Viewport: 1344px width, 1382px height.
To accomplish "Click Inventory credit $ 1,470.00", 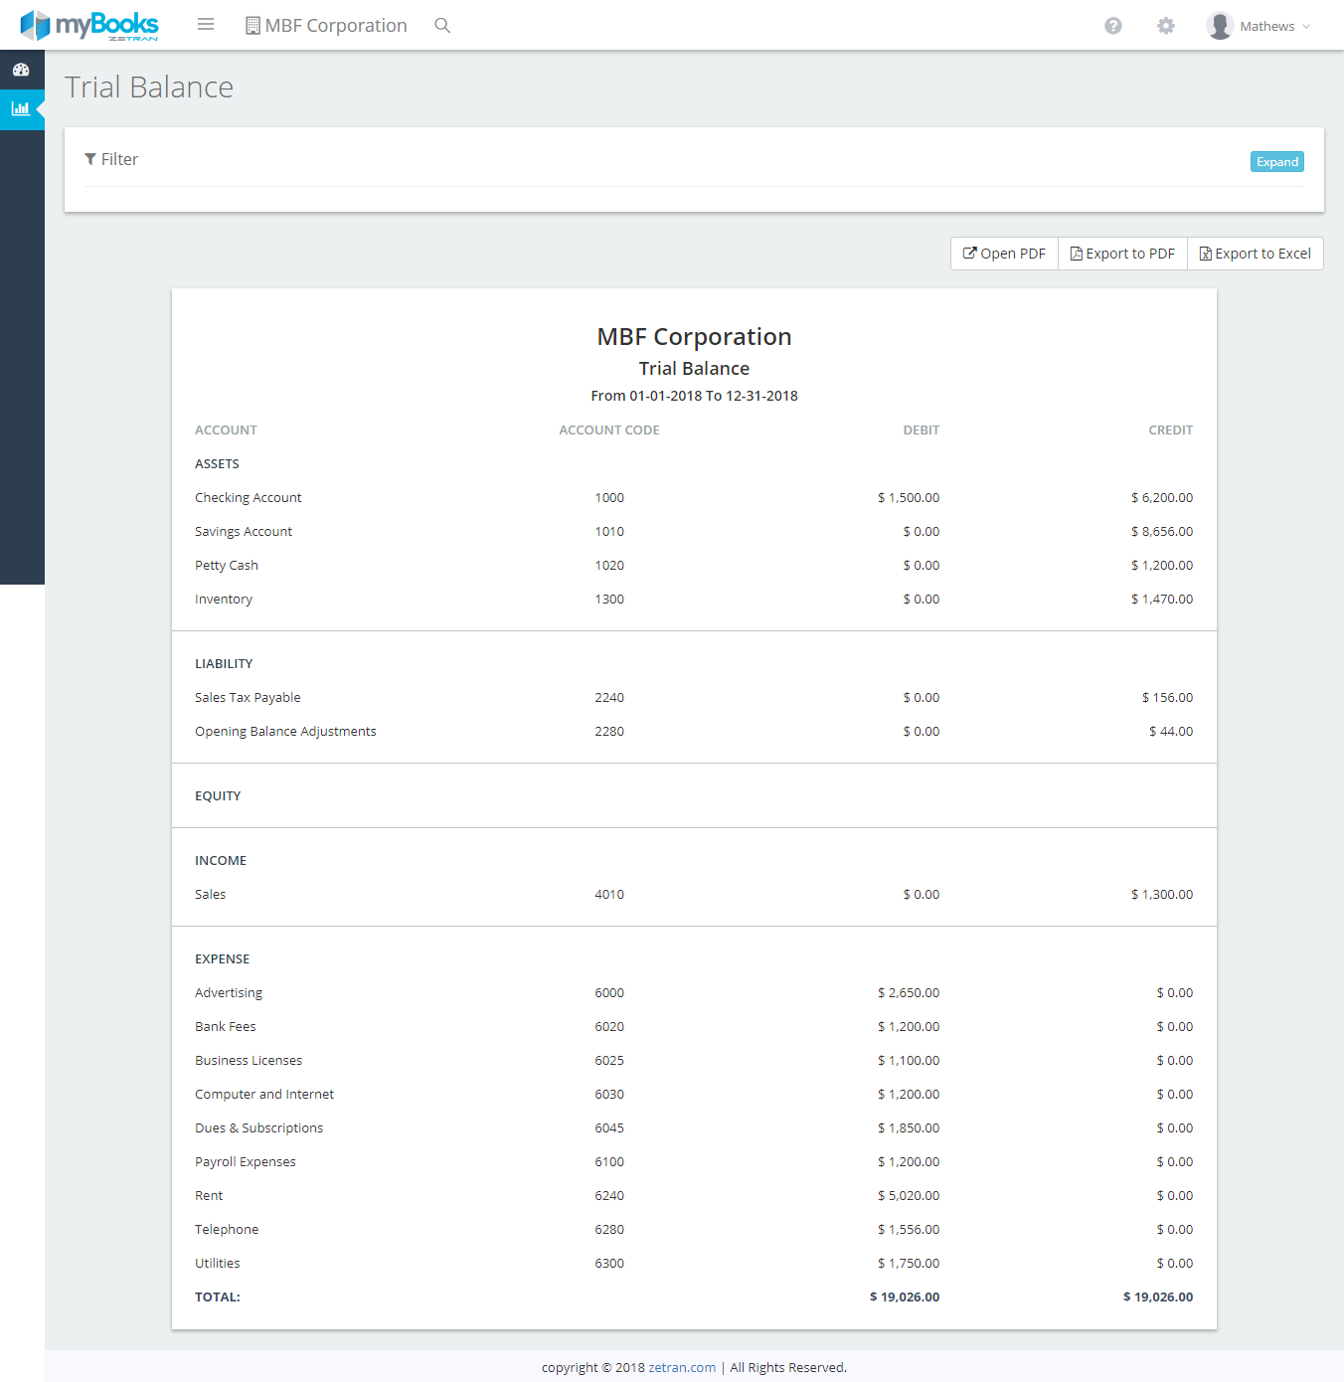I will (x=1162, y=600).
